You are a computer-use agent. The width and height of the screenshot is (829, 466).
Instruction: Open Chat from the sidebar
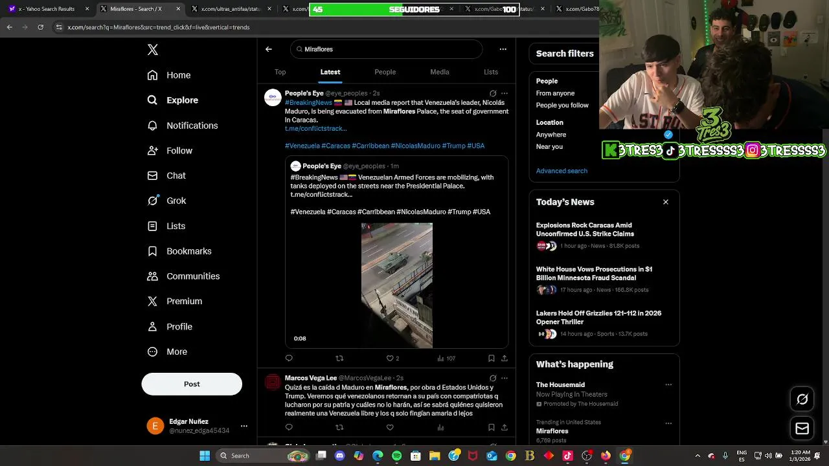pyautogui.click(x=166, y=175)
